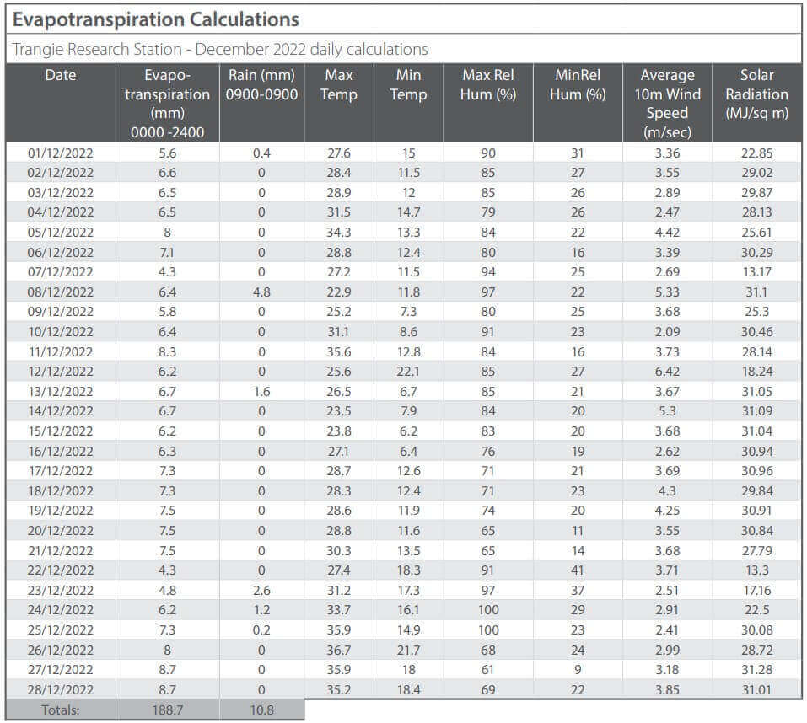Select the Average 10m Wind Speed header

pos(667,103)
